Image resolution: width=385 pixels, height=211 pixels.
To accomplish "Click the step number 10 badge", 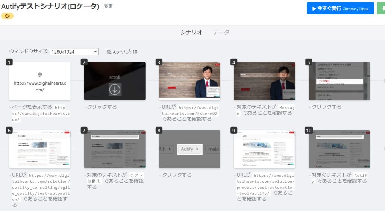I will coord(309,131).
